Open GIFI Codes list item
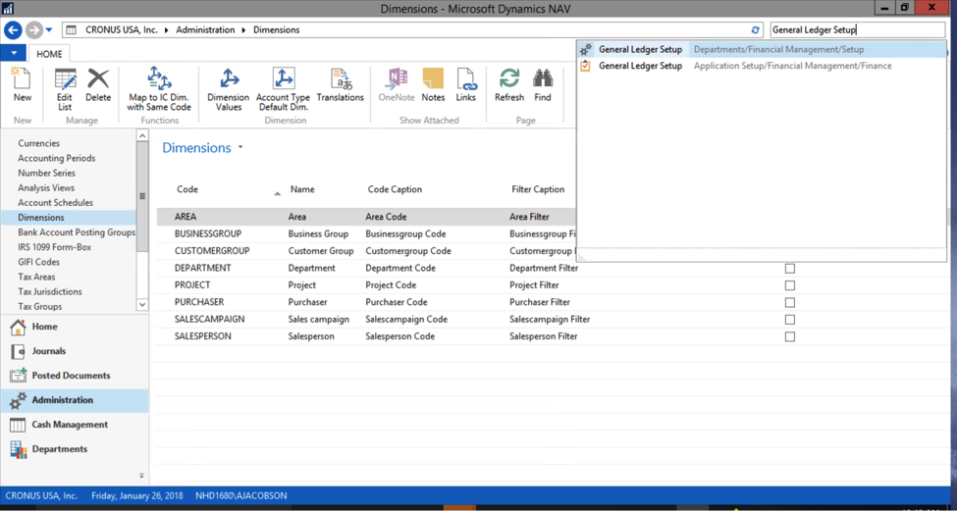 pos(39,262)
